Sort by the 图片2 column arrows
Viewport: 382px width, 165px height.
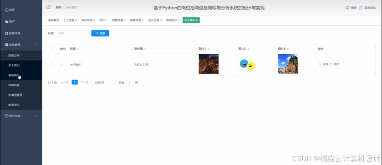[248, 49]
